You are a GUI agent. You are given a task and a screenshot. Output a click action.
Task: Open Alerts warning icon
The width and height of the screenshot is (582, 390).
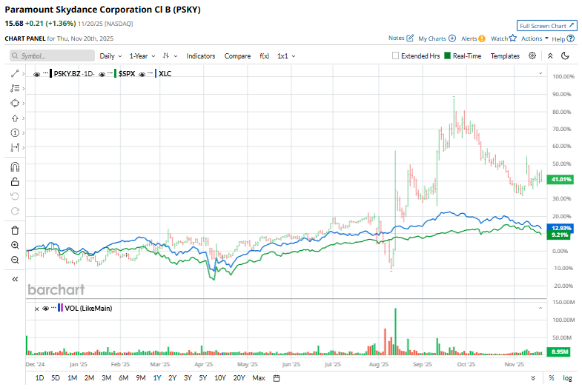click(482, 38)
